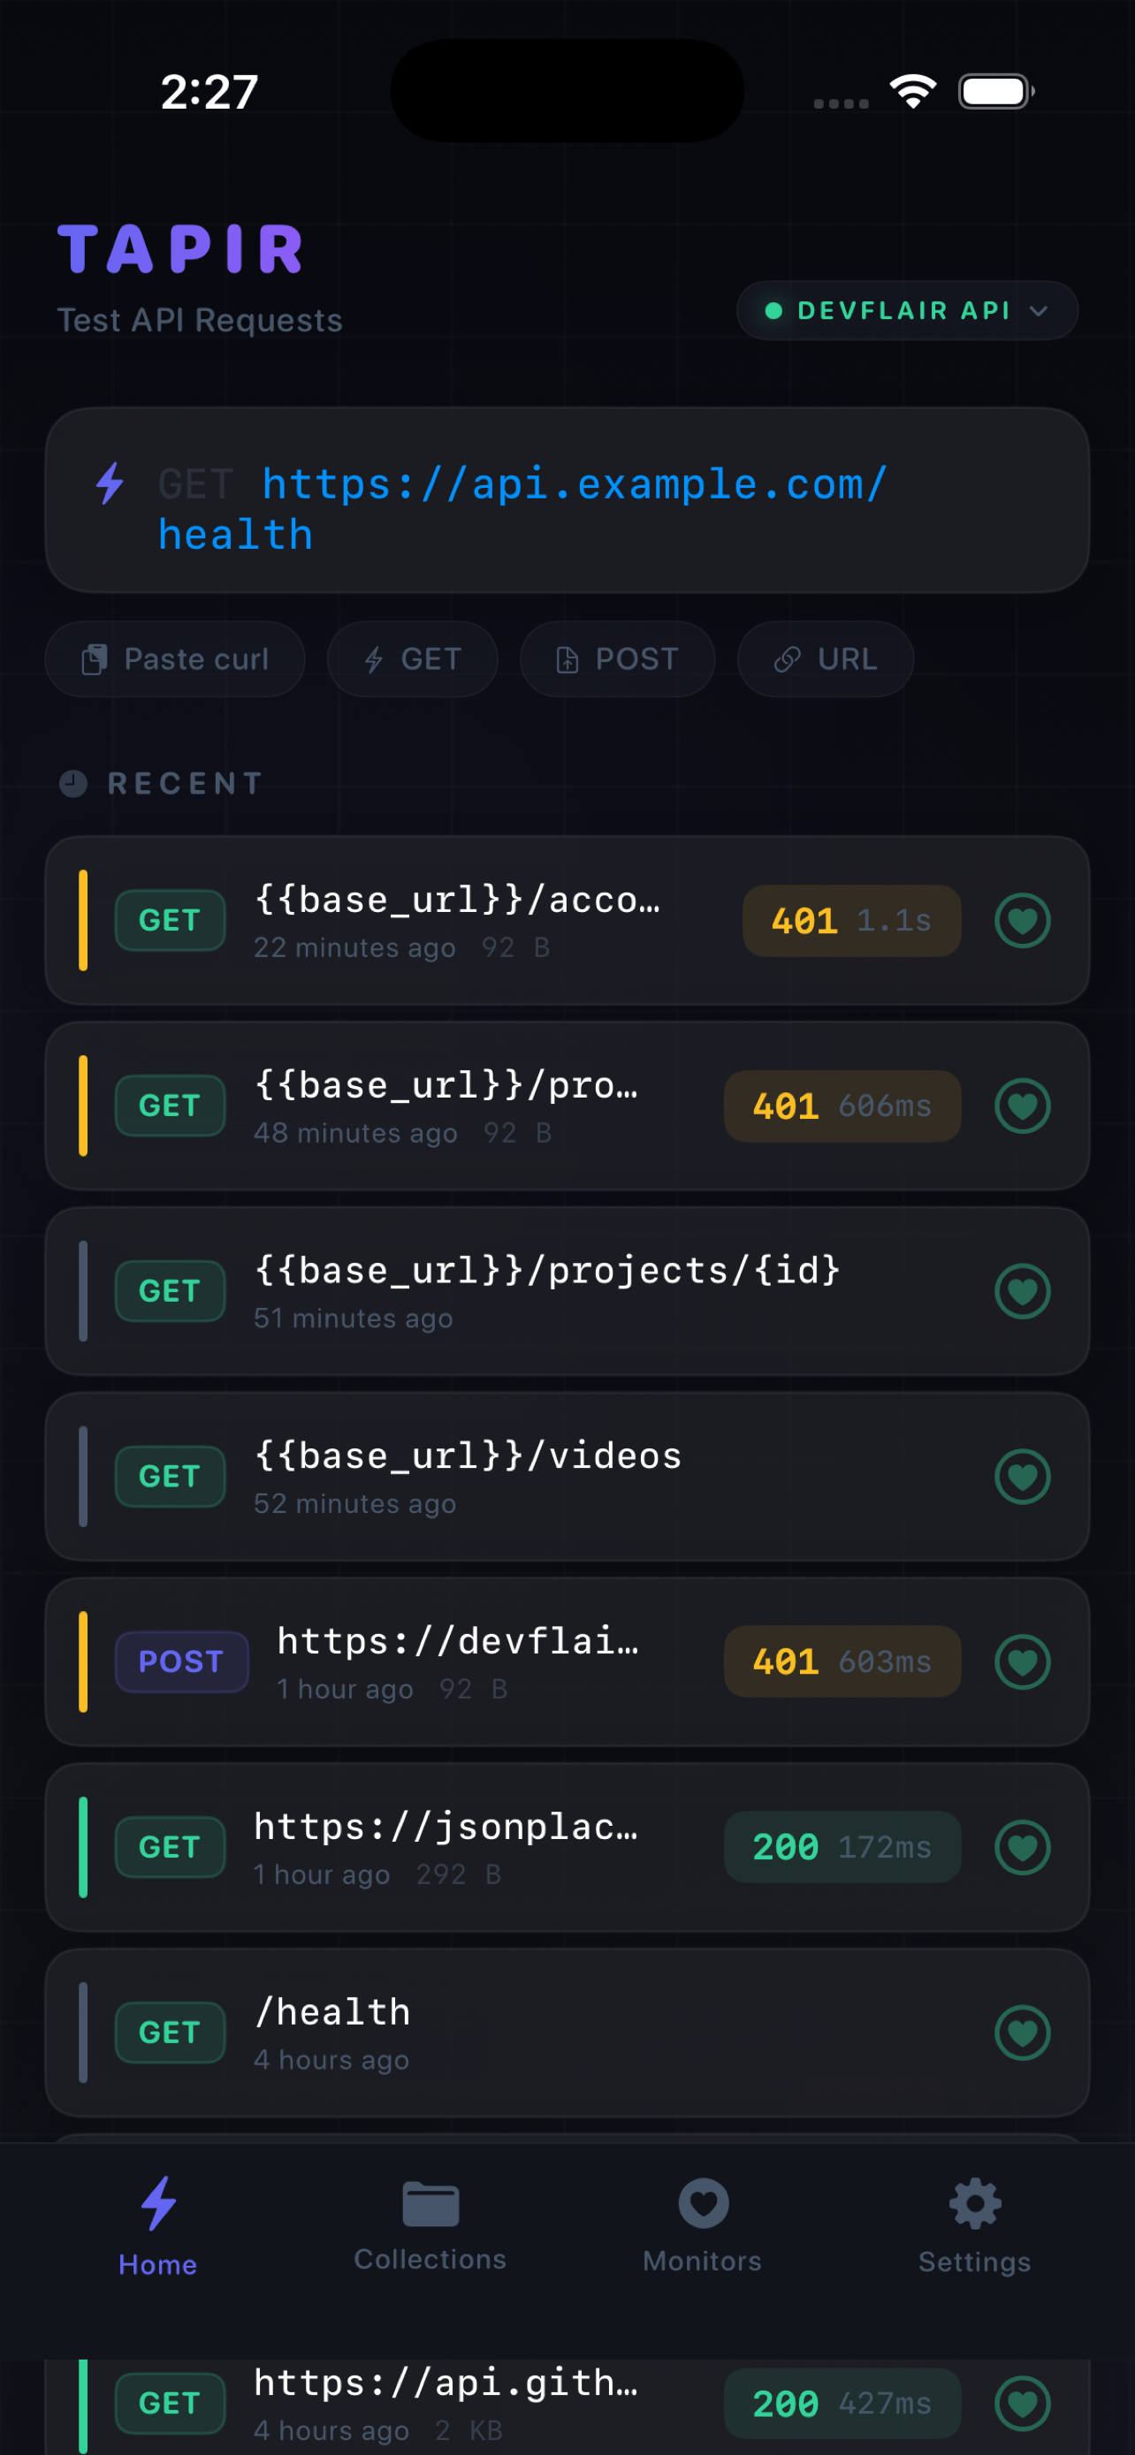This screenshot has width=1135, height=2455.
Task: Open the Settings gear icon
Action: tap(974, 2204)
